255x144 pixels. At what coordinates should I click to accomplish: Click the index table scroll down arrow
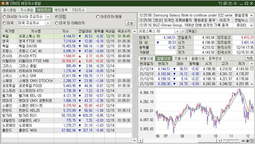[x=134, y=141]
